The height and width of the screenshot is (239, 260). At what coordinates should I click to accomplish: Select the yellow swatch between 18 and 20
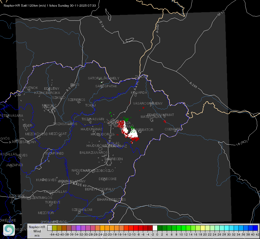coord(203,228)
